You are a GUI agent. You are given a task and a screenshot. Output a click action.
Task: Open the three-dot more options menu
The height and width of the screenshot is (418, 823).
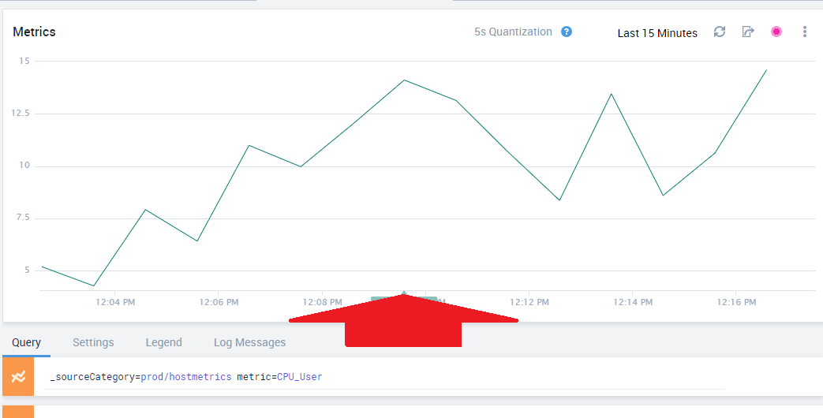click(805, 32)
